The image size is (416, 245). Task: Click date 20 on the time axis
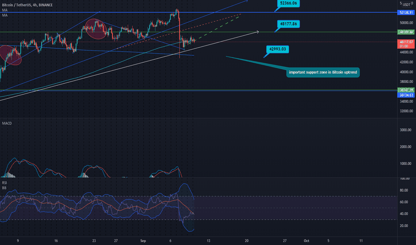[247, 241]
